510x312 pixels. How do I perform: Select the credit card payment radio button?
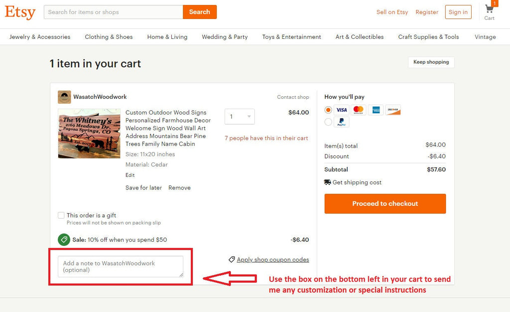click(328, 110)
